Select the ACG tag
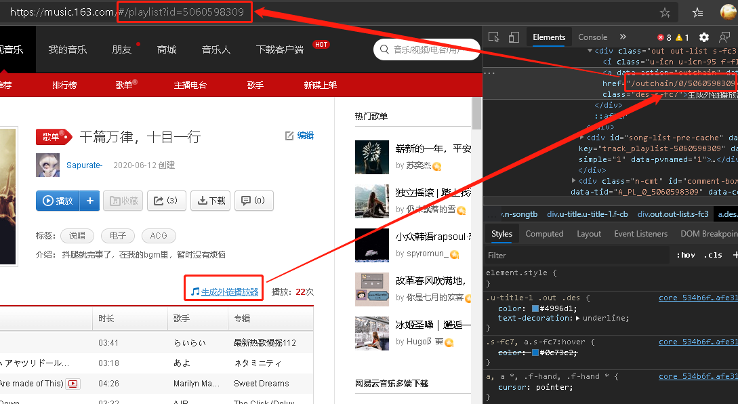The height and width of the screenshot is (404, 738). [159, 236]
